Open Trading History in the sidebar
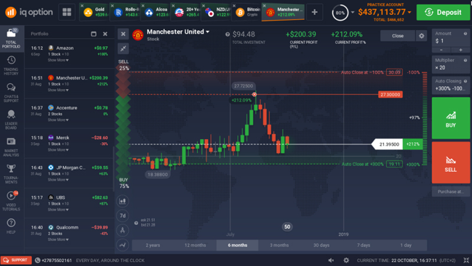The height and width of the screenshot is (266, 472). tap(11, 65)
